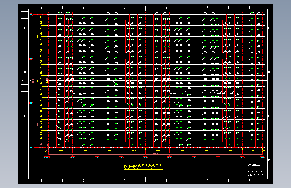Pick zone letter C on the right border
The image size is (291, 188).
point(269,116)
